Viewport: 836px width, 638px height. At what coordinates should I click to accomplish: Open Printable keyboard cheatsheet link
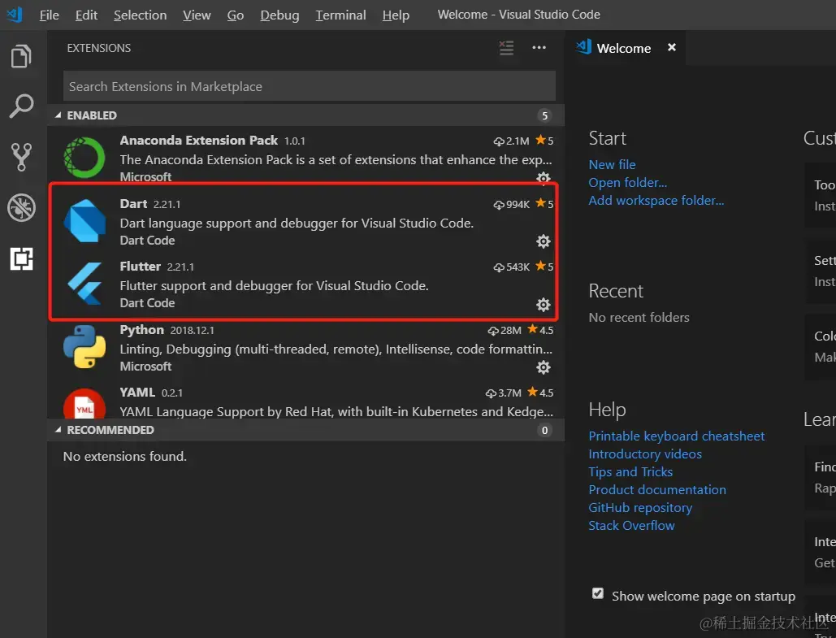pos(677,436)
